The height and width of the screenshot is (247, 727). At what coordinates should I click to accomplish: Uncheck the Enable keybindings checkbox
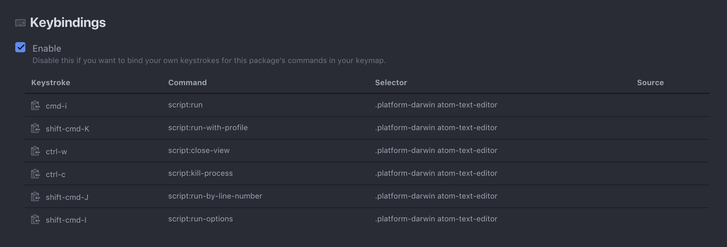pos(20,47)
